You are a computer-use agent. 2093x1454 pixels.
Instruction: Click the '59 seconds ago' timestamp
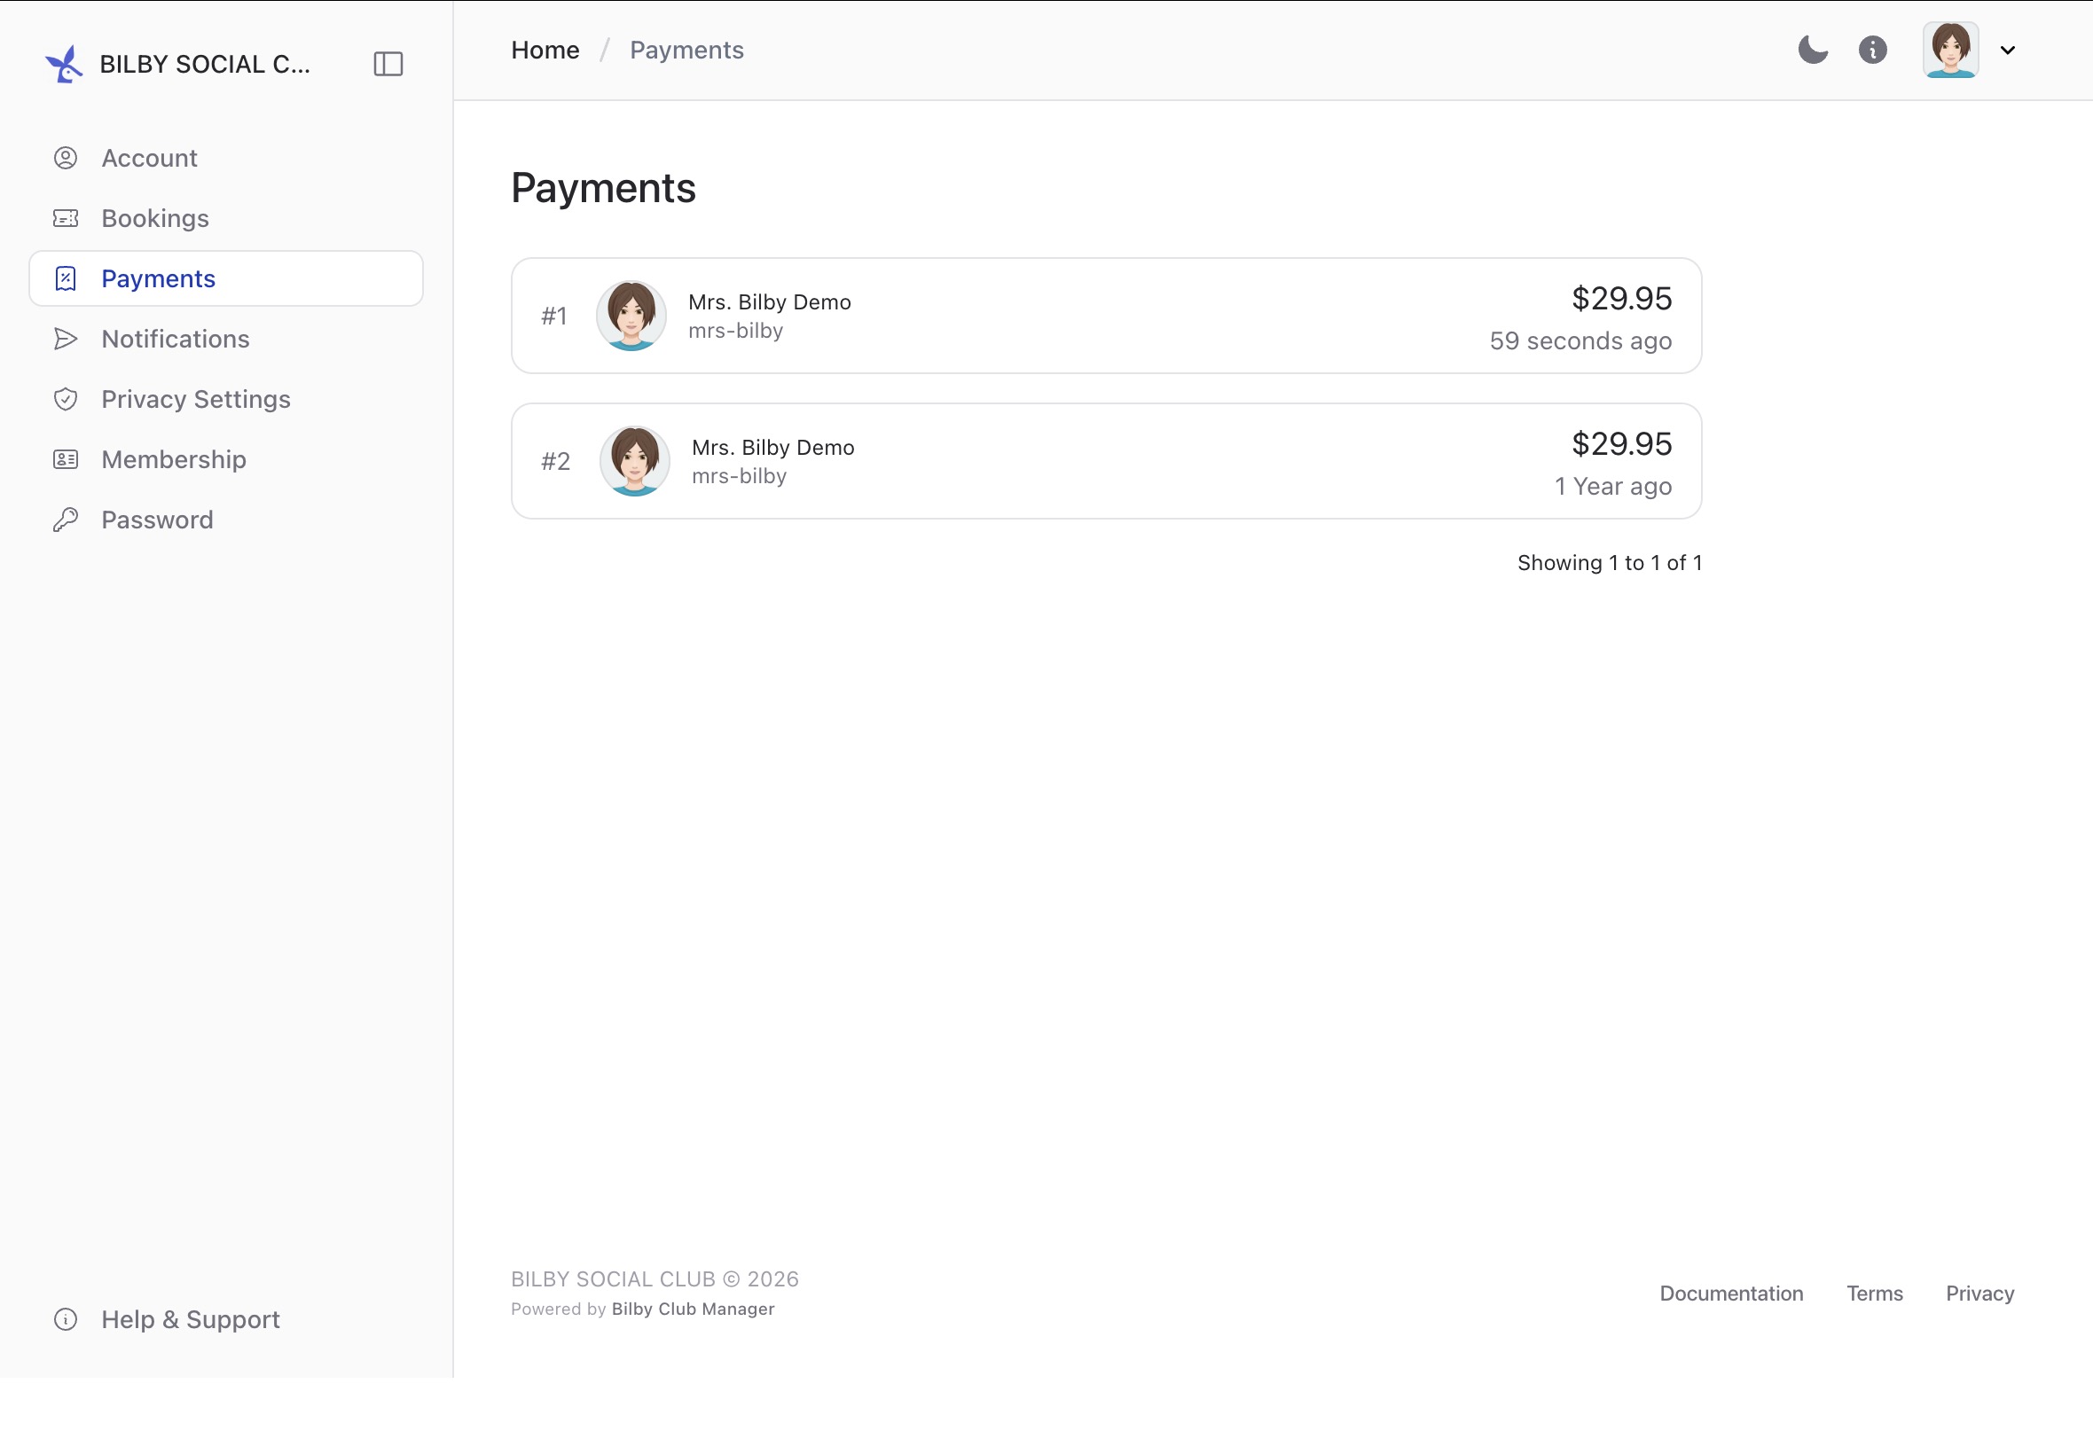click(1580, 340)
